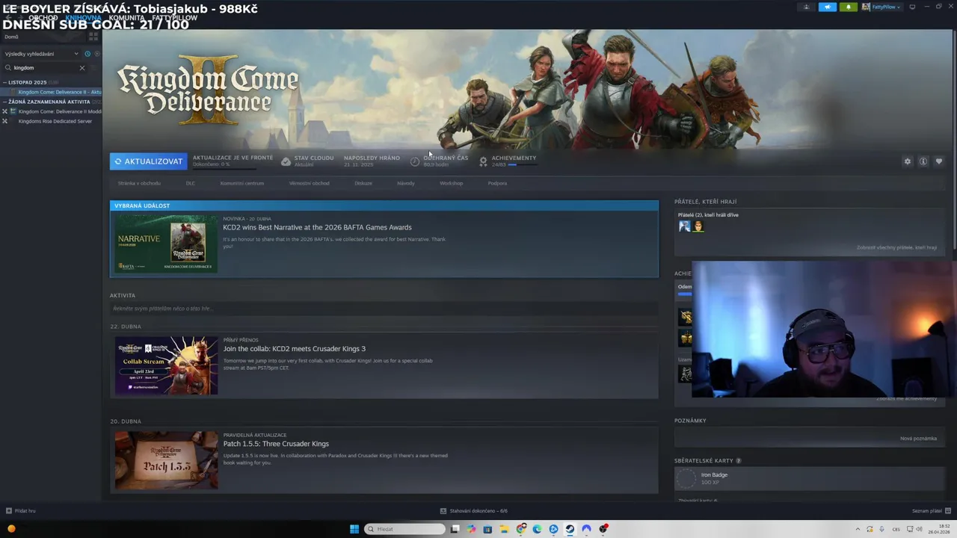The height and width of the screenshot is (538, 957).
Task: Open the Diskuze link
Action: pyautogui.click(x=363, y=183)
